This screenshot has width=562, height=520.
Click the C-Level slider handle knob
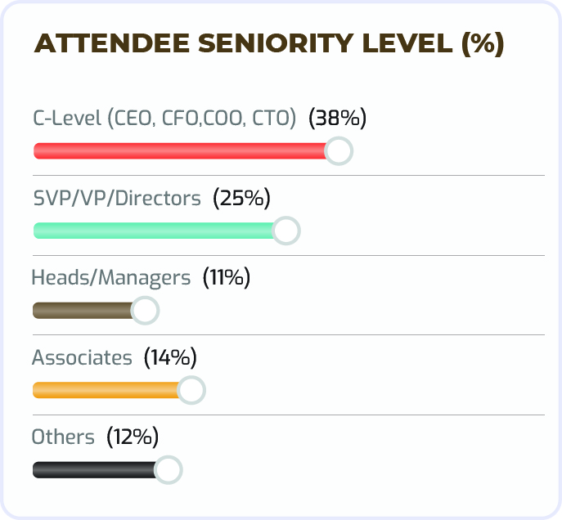click(339, 151)
